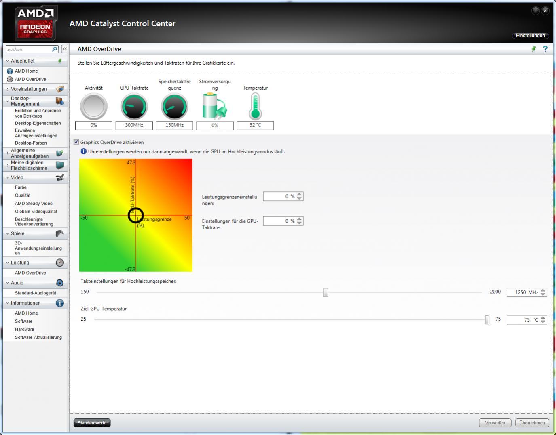
Task: Click Meine digitalen Flachbildschirme monitor icon
Action: [x=60, y=165]
